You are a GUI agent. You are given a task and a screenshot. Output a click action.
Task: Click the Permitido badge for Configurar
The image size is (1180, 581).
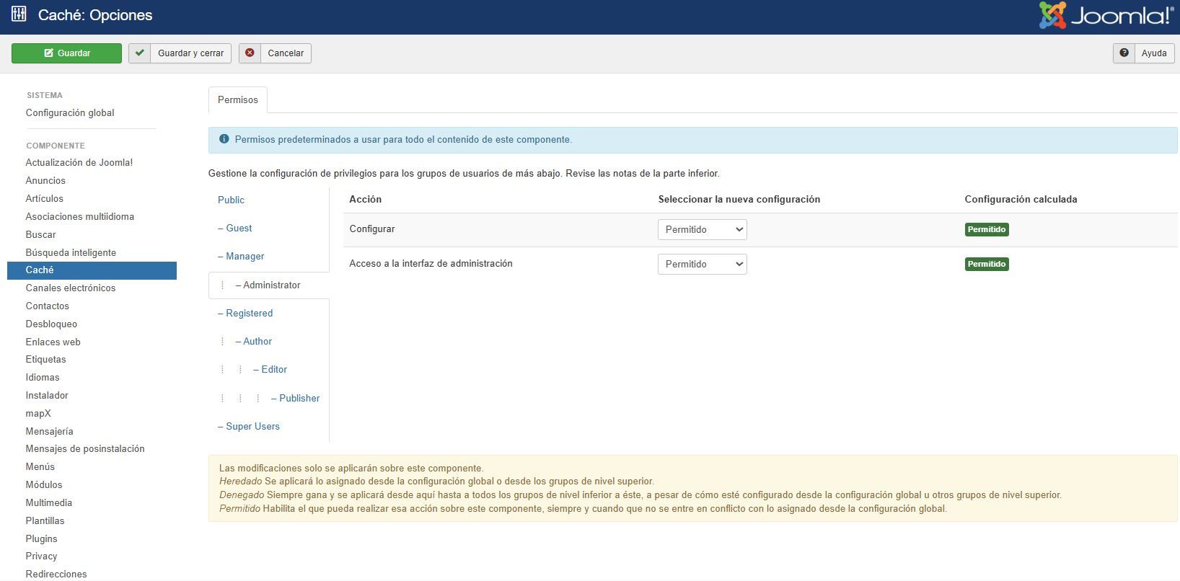pos(987,229)
